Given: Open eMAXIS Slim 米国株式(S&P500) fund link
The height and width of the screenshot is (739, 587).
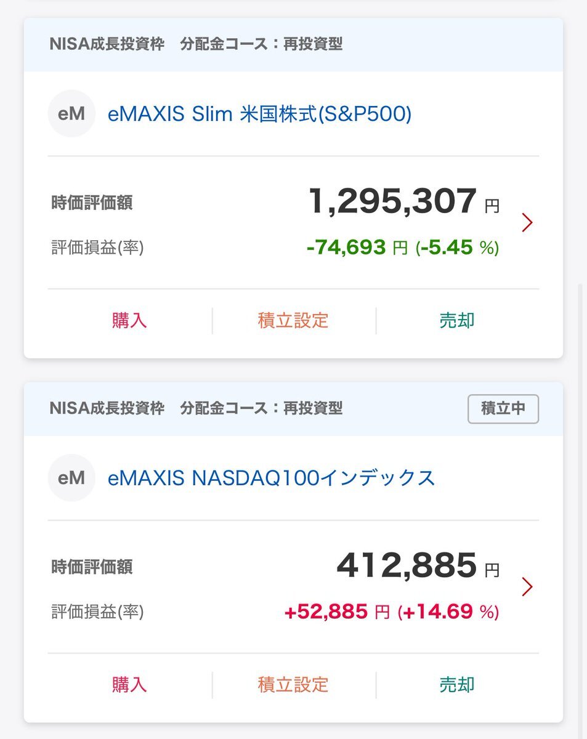Looking at the screenshot, I should pos(259,114).
